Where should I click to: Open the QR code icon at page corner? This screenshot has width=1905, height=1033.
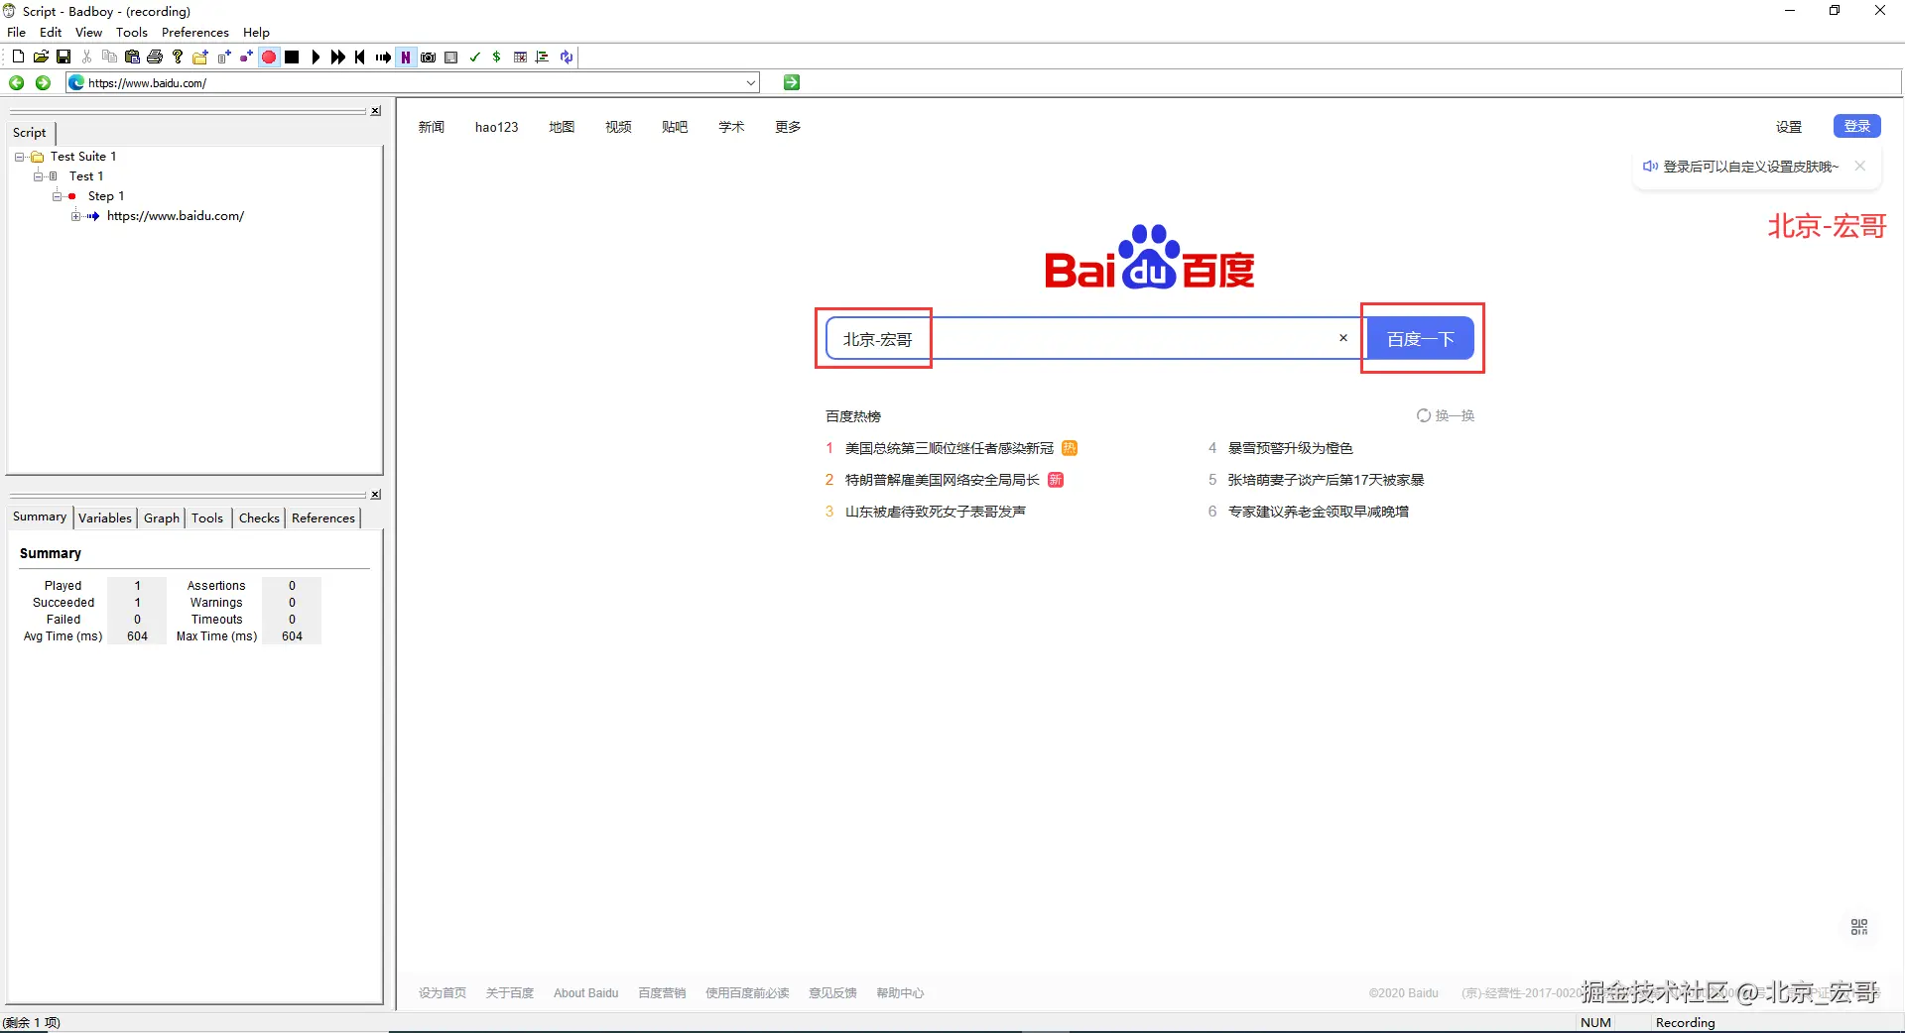point(1859,927)
